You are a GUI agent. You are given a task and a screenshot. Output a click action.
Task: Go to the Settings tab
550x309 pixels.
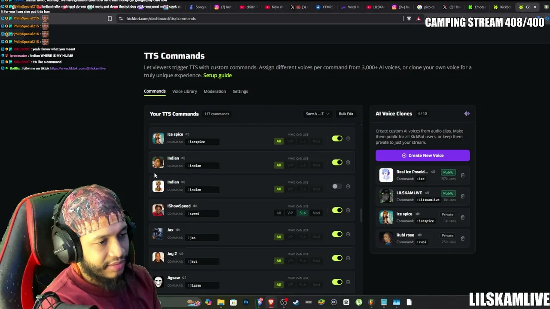[240, 91]
